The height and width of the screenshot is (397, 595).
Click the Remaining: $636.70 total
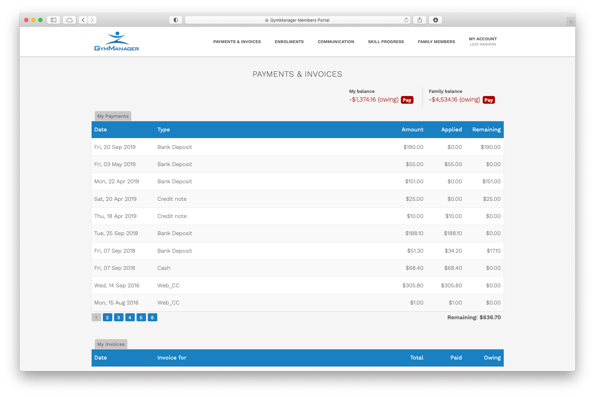point(474,317)
